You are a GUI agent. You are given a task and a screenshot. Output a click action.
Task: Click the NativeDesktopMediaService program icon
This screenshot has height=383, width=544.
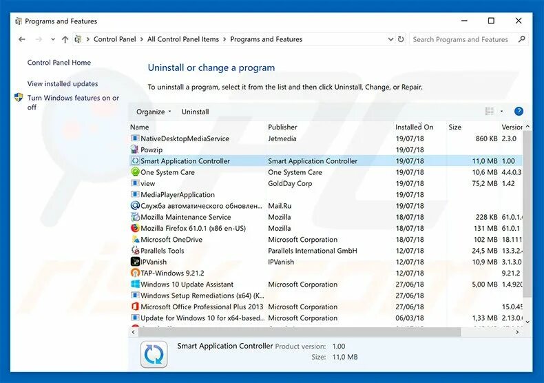(135, 138)
